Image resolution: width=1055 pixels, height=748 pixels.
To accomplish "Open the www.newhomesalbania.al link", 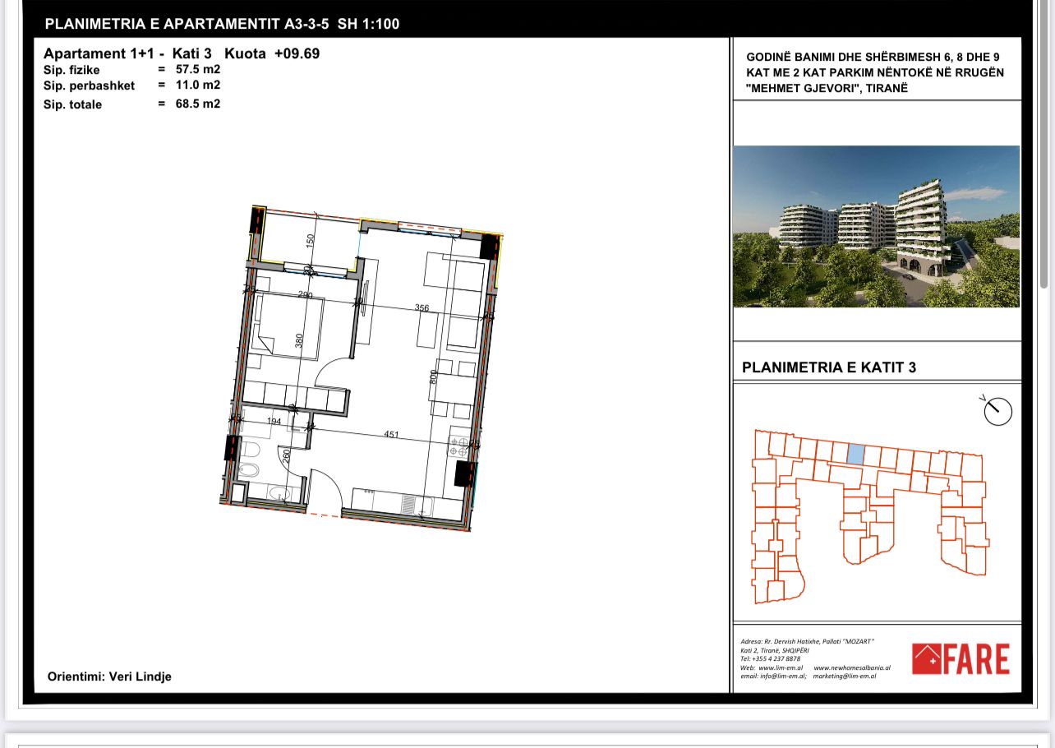I will click(851, 667).
